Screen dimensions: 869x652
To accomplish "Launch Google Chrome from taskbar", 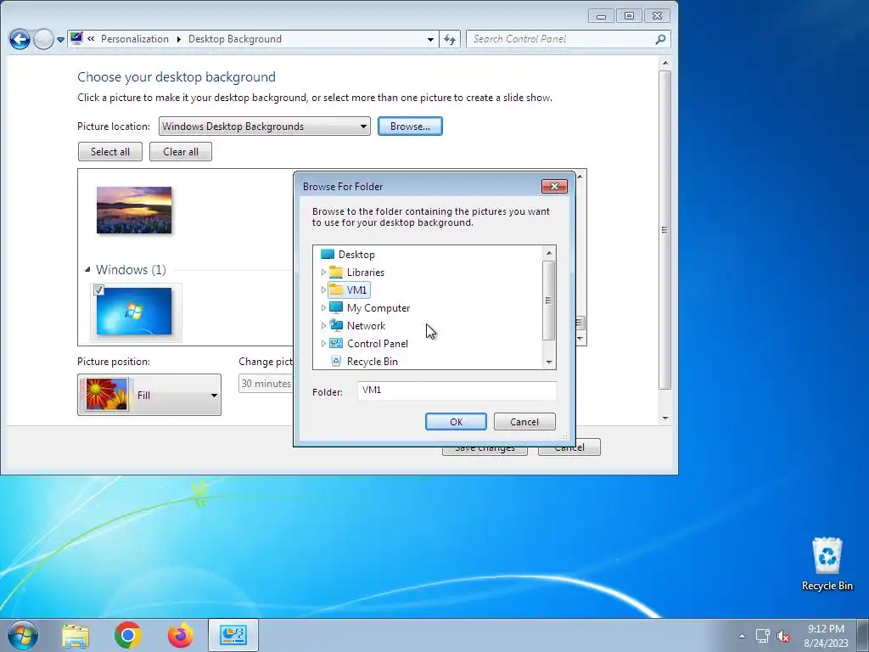I will pos(128,635).
